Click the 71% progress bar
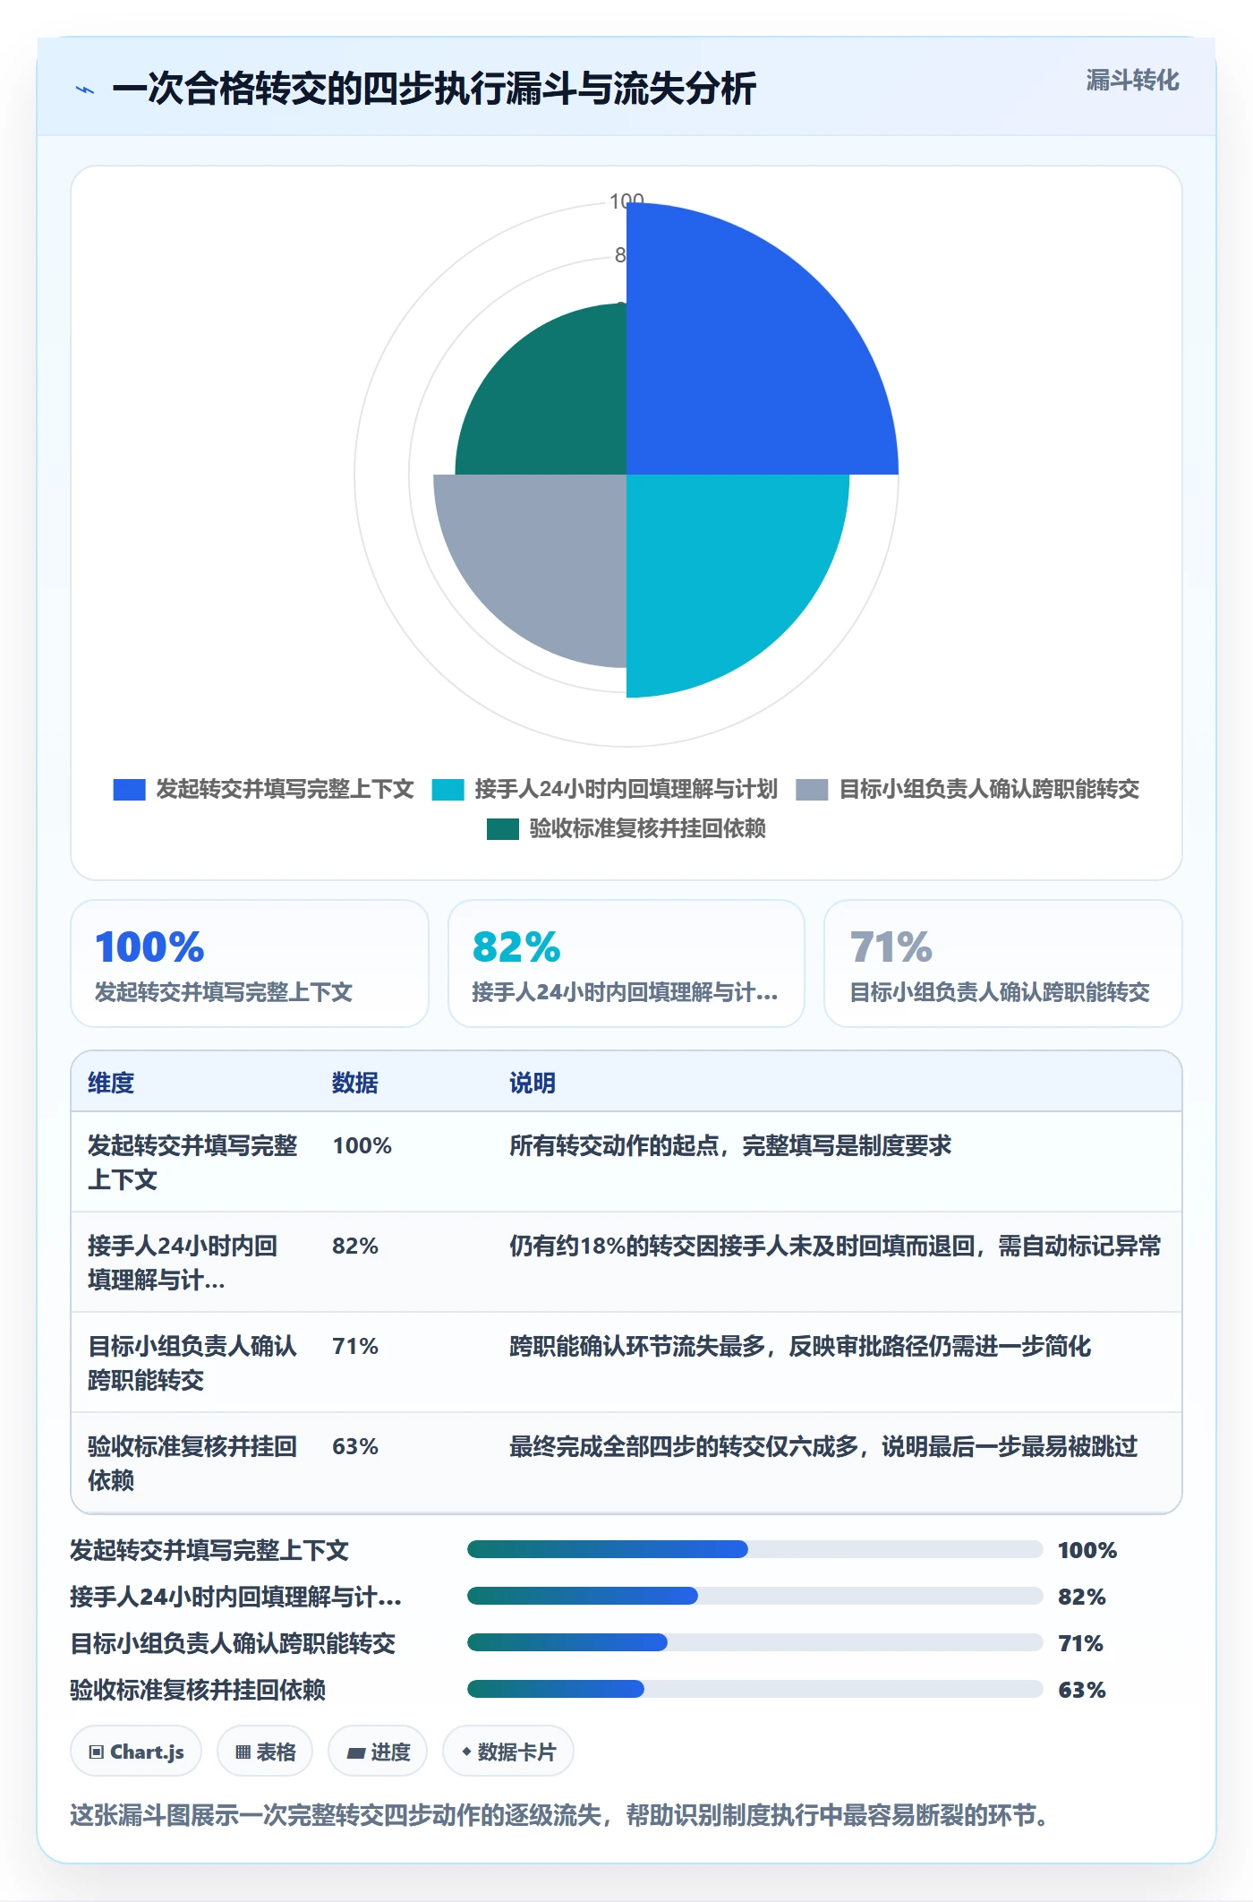Screen dimensions: 1253x1902 coord(754,1642)
